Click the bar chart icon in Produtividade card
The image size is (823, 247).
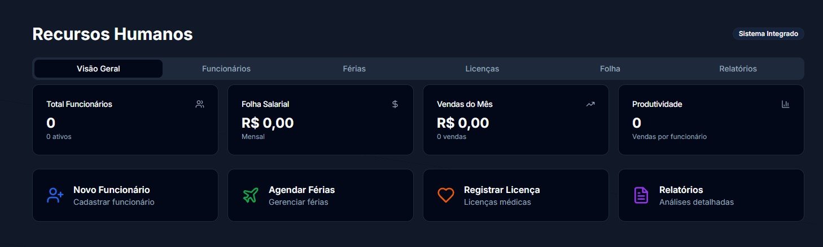coord(785,104)
